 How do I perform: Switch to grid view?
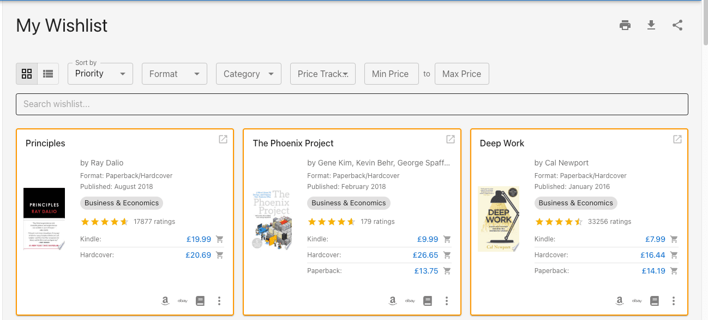click(27, 74)
